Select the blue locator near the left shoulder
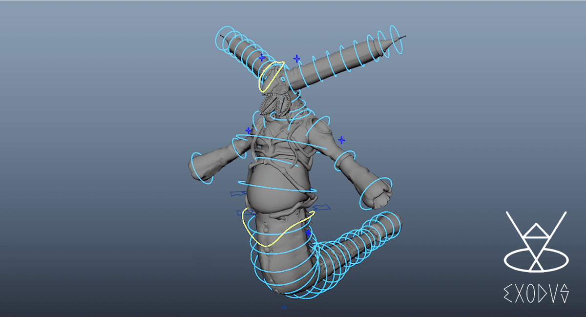 [249, 130]
